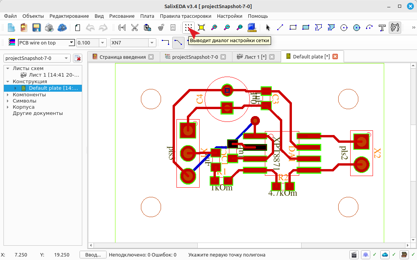
Task: Click the mirror/flip icon
Action: tap(122, 27)
